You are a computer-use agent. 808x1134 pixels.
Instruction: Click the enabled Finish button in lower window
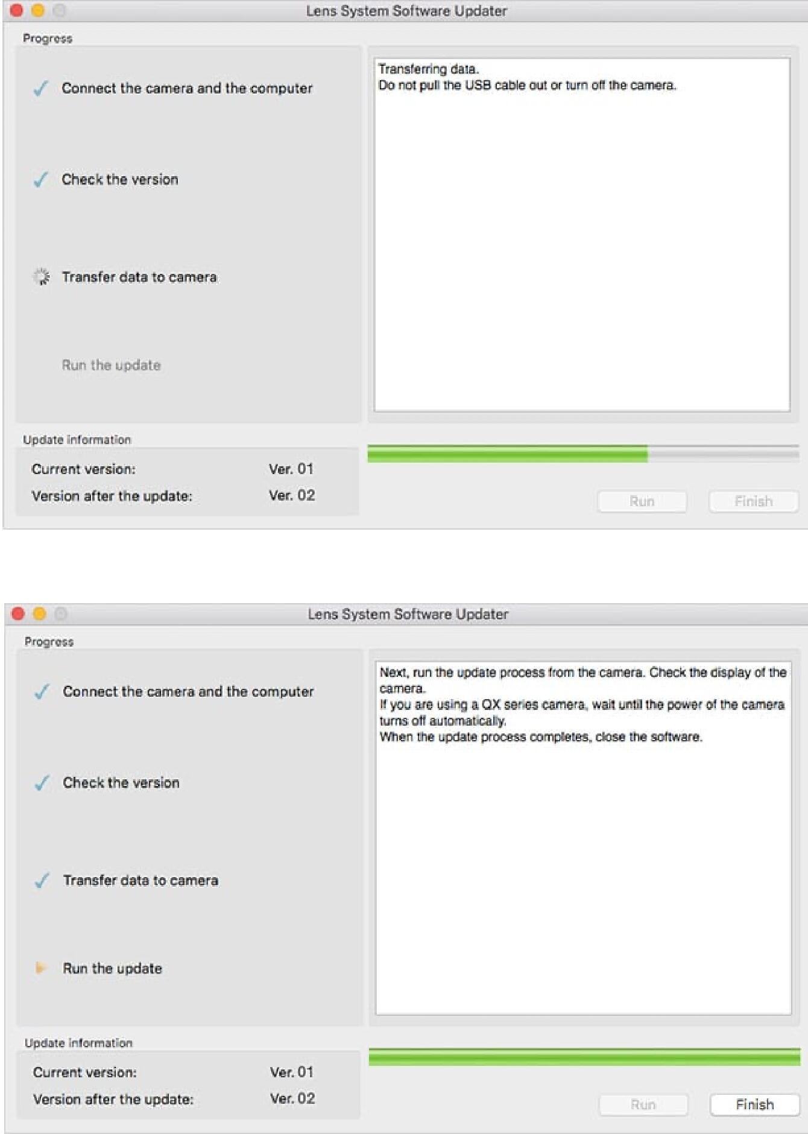(x=755, y=1104)
